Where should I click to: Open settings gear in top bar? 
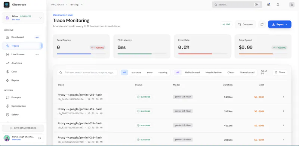point(292,4)
